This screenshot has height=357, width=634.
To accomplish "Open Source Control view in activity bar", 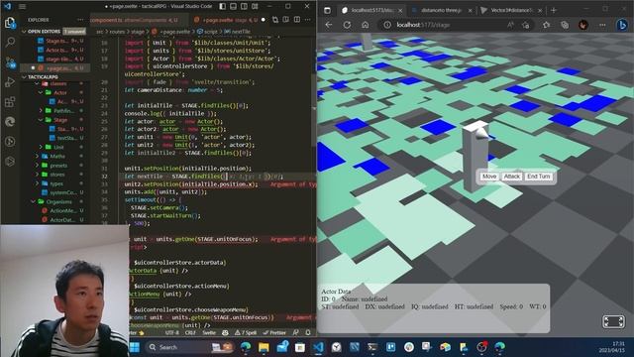I will [x=10, y=61].
